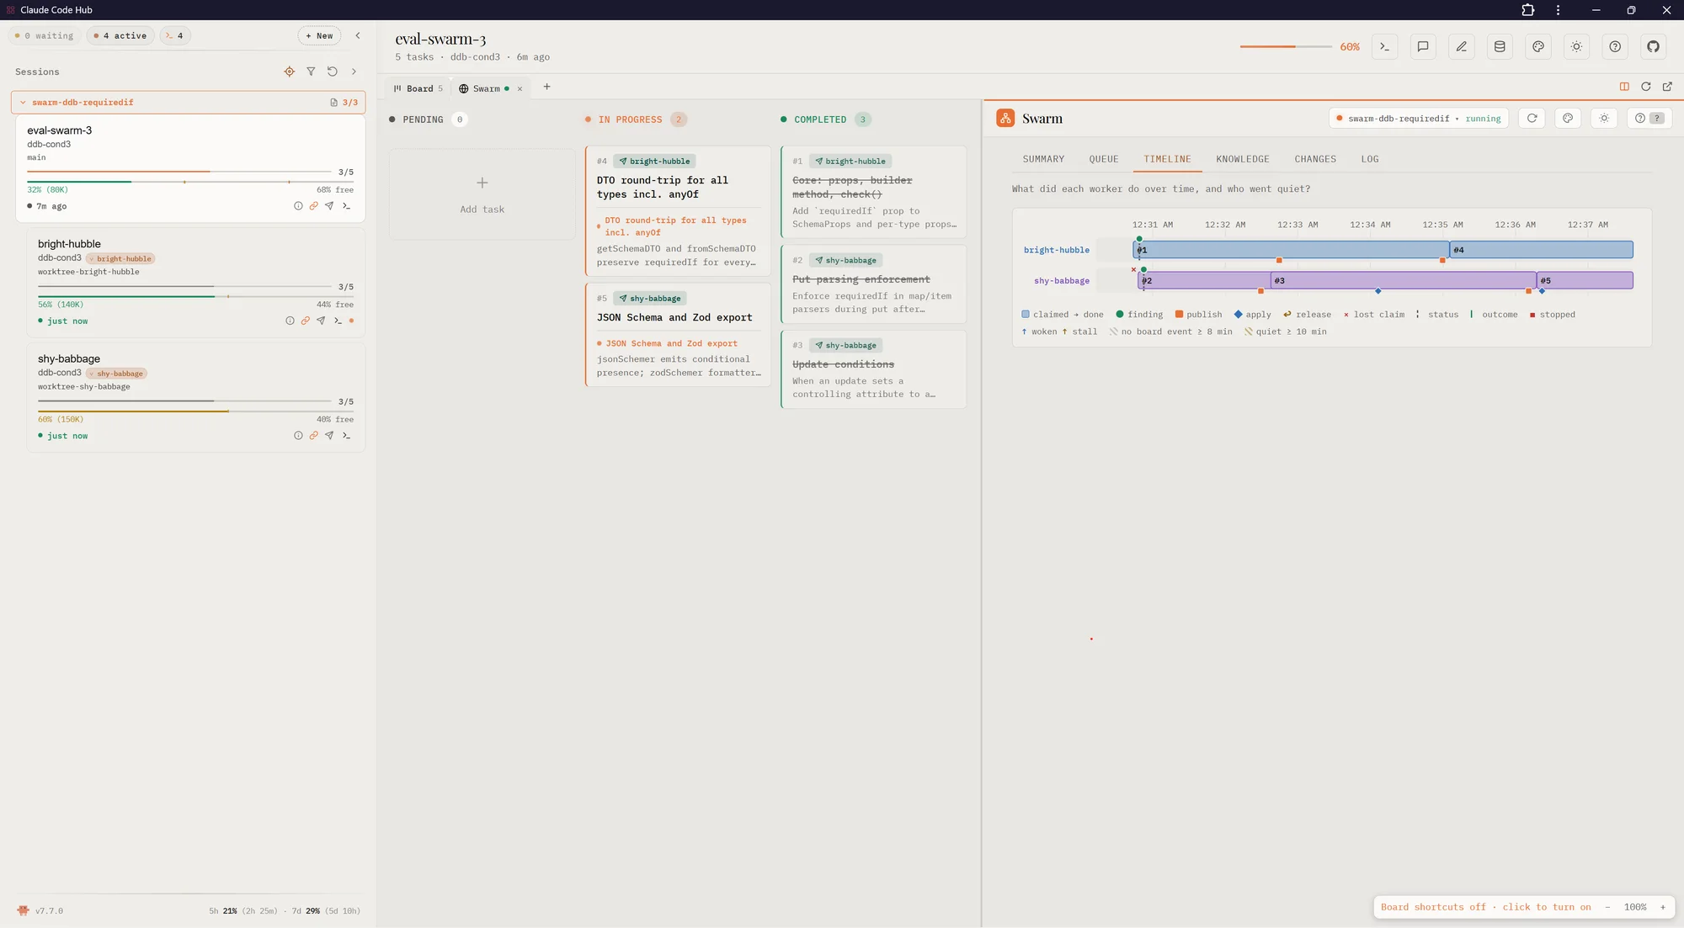Select the Board tab
Viewport: 1684px width, 928px height.
coord(418,88)
